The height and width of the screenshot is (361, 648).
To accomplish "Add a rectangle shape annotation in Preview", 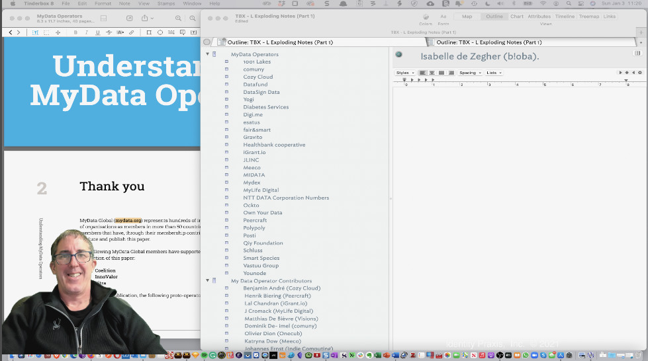I will click(149, 32).
